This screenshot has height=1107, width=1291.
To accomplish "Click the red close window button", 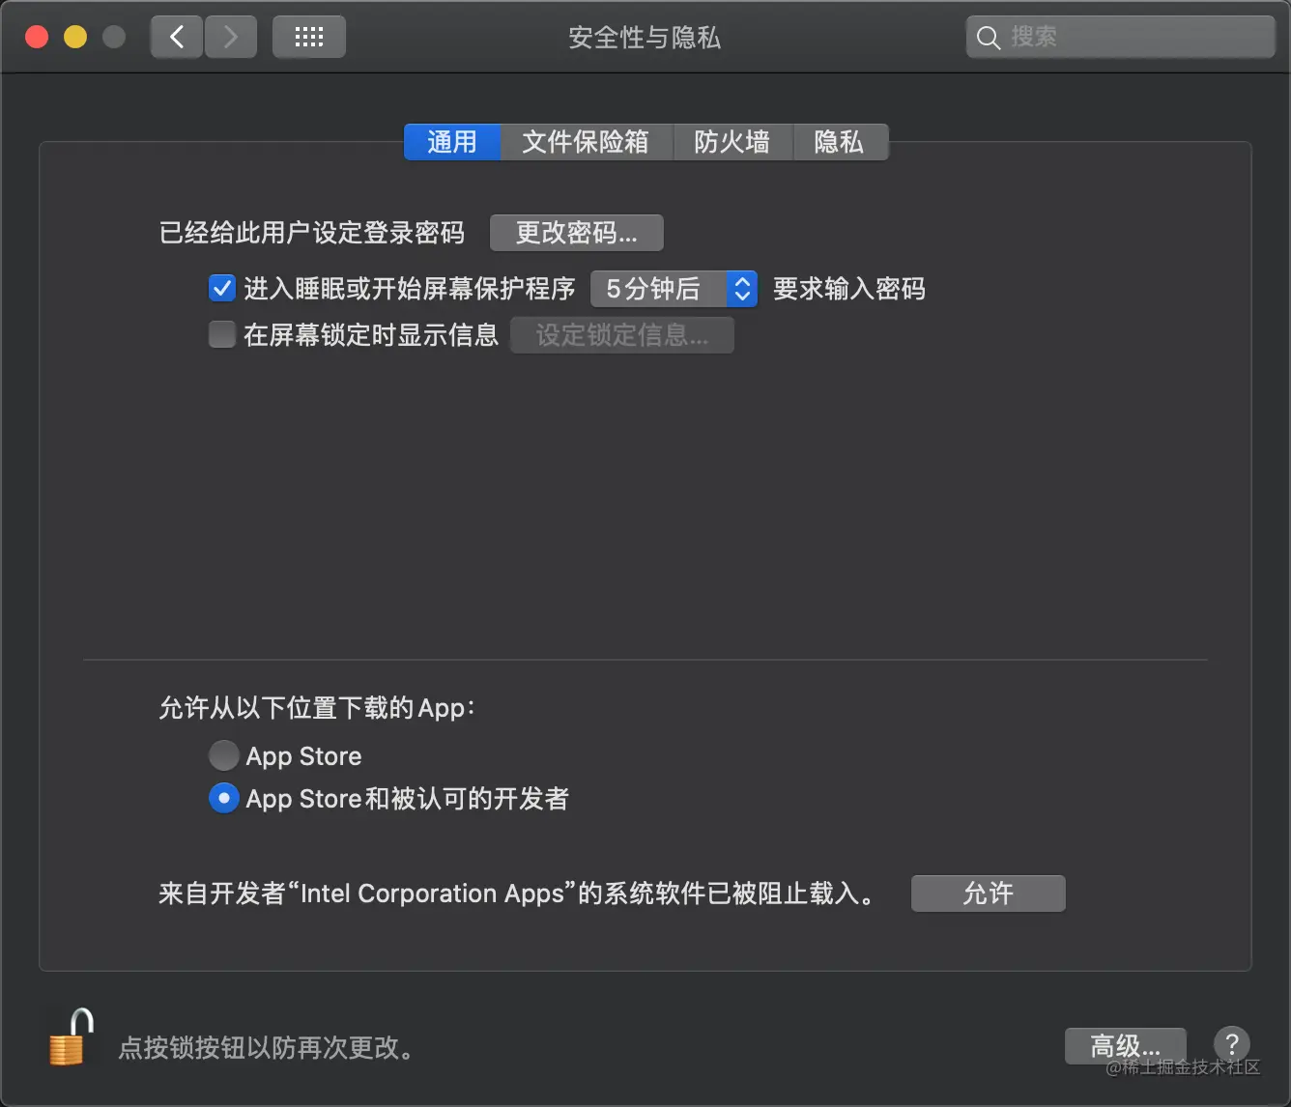I will (x=37, y=38).
